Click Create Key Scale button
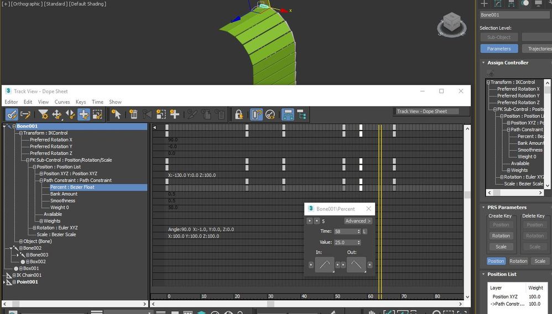Image resolution: width=552 pixels, height=314 pixels. tap(501, 247)
